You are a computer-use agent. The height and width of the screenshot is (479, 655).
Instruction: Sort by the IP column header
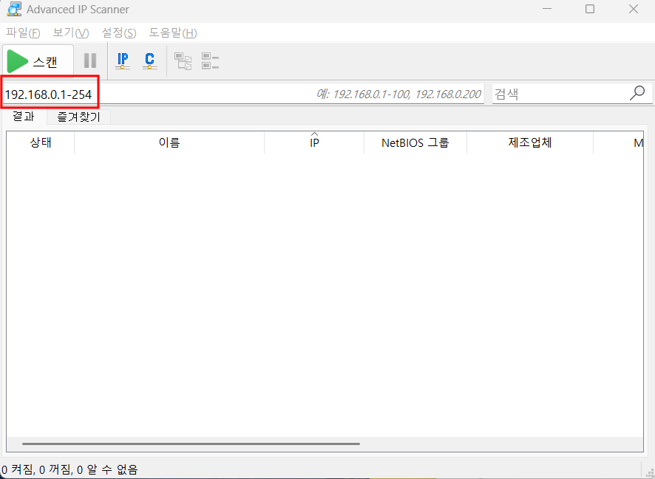click(314, 142)
